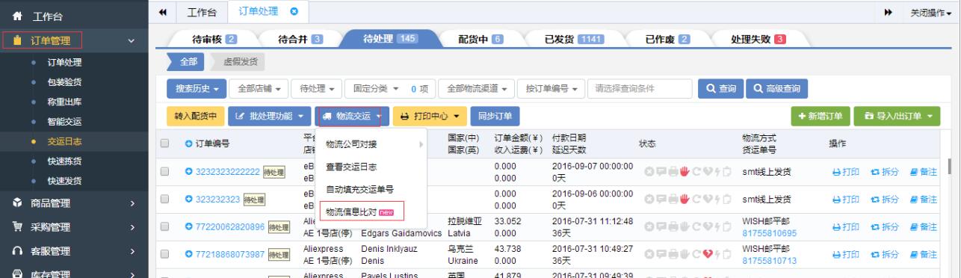
Task: Click the green 新增订单 button
Action: 821,117
